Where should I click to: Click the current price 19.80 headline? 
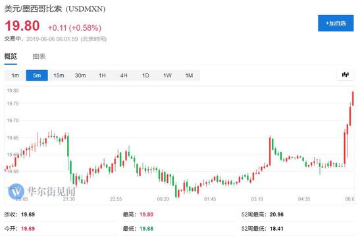22,26
